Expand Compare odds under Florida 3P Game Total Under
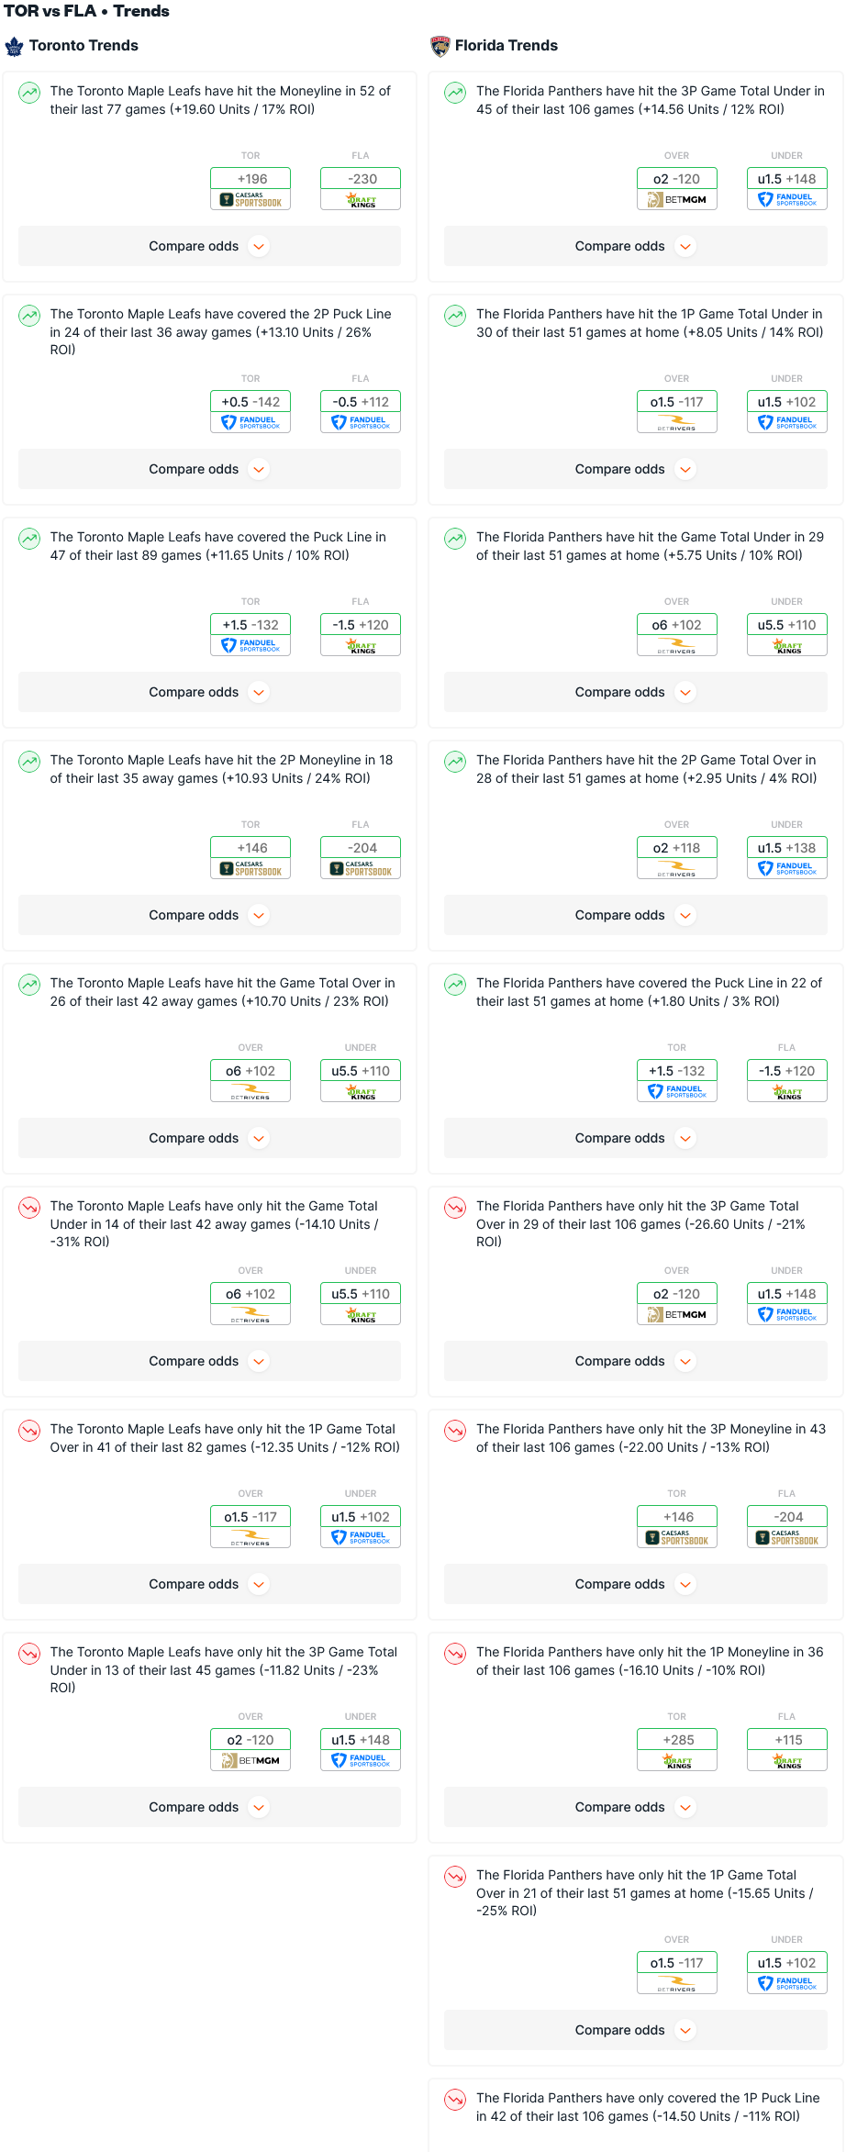Image resolution: width=846 pixels, height=2152 pixels. 636,247
